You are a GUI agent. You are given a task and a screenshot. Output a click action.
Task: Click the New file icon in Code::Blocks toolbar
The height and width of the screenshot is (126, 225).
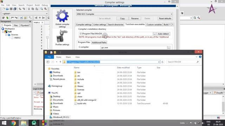(4, 9)
